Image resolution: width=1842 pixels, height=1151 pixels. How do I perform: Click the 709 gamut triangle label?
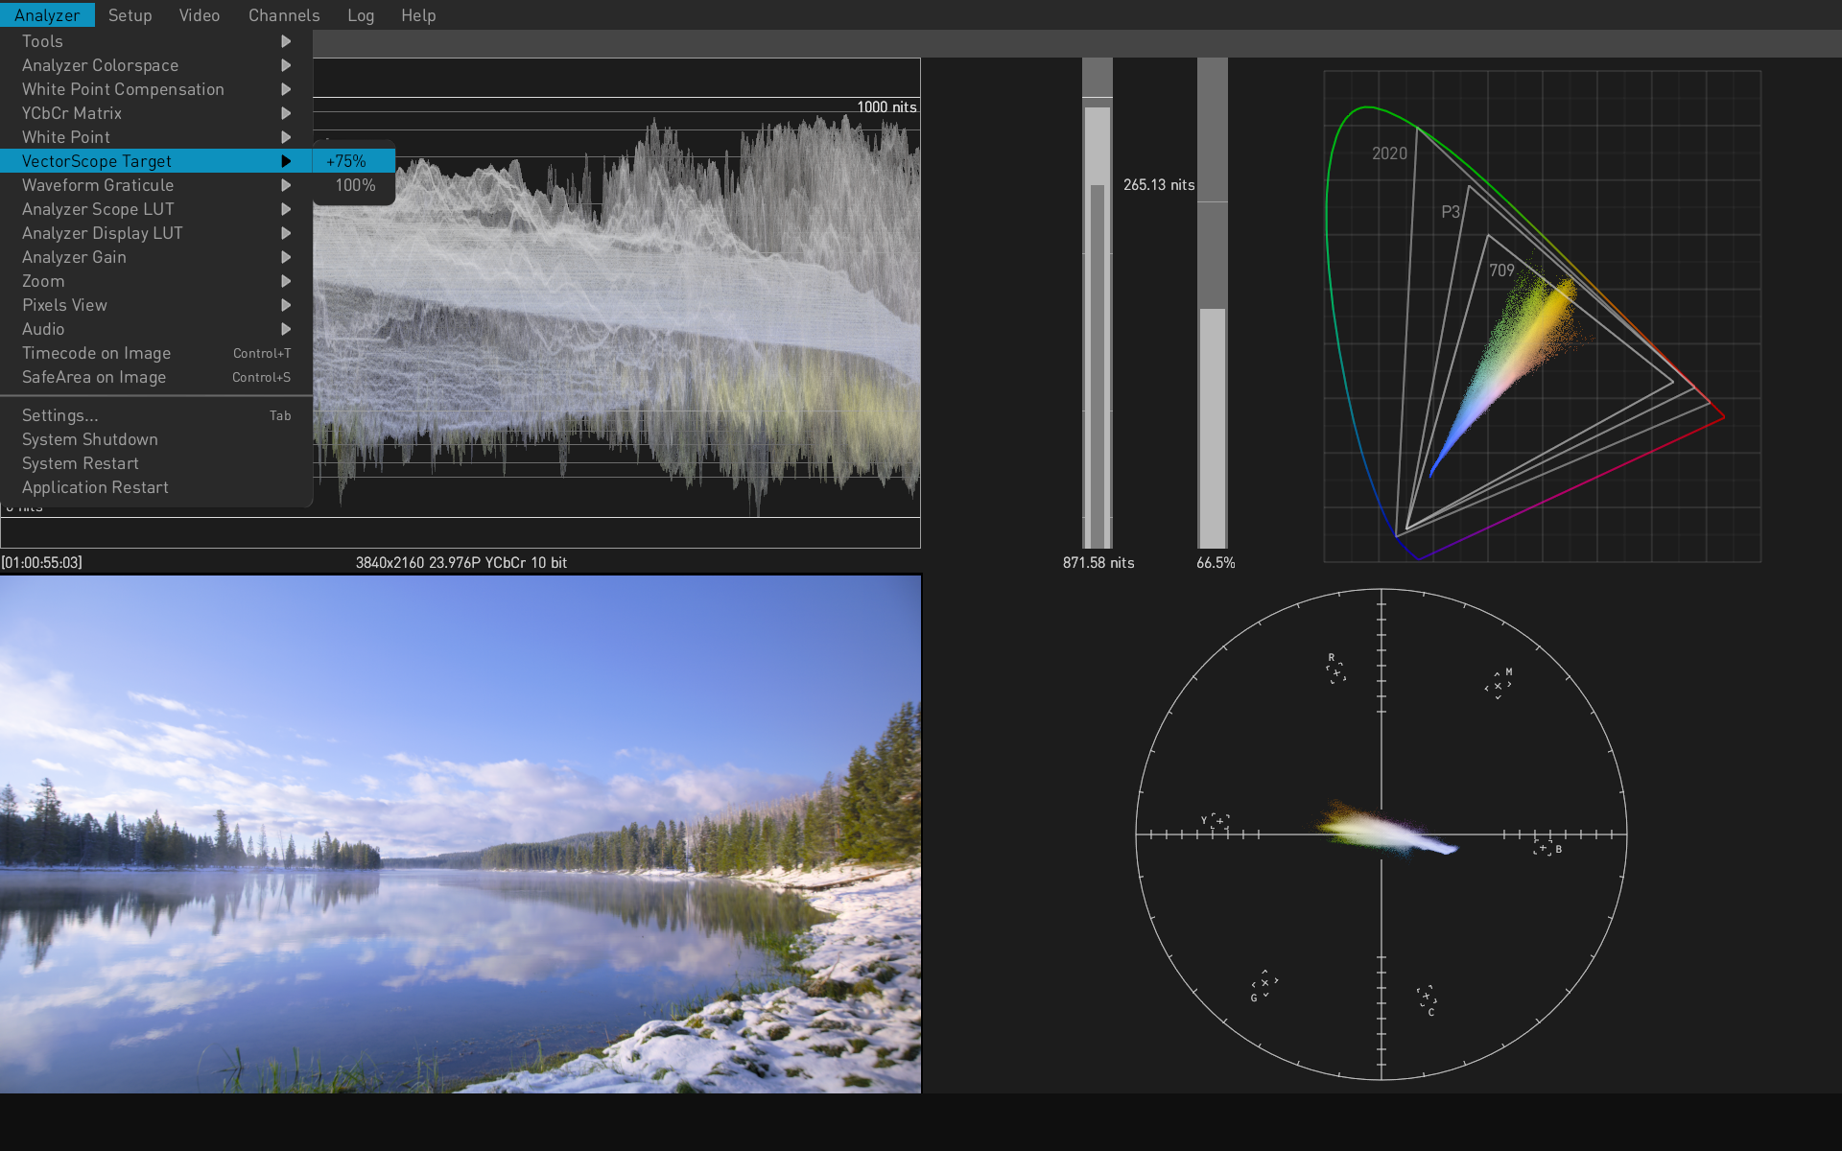point(1501,270)
